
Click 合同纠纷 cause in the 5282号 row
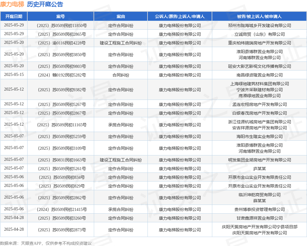point(121,75)
